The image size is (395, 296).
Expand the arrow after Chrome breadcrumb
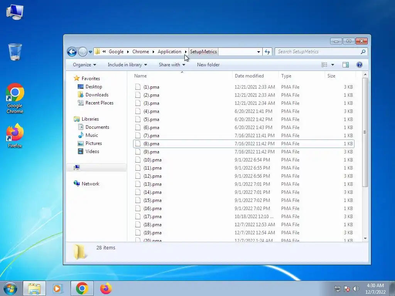click(x=153, y=52)
